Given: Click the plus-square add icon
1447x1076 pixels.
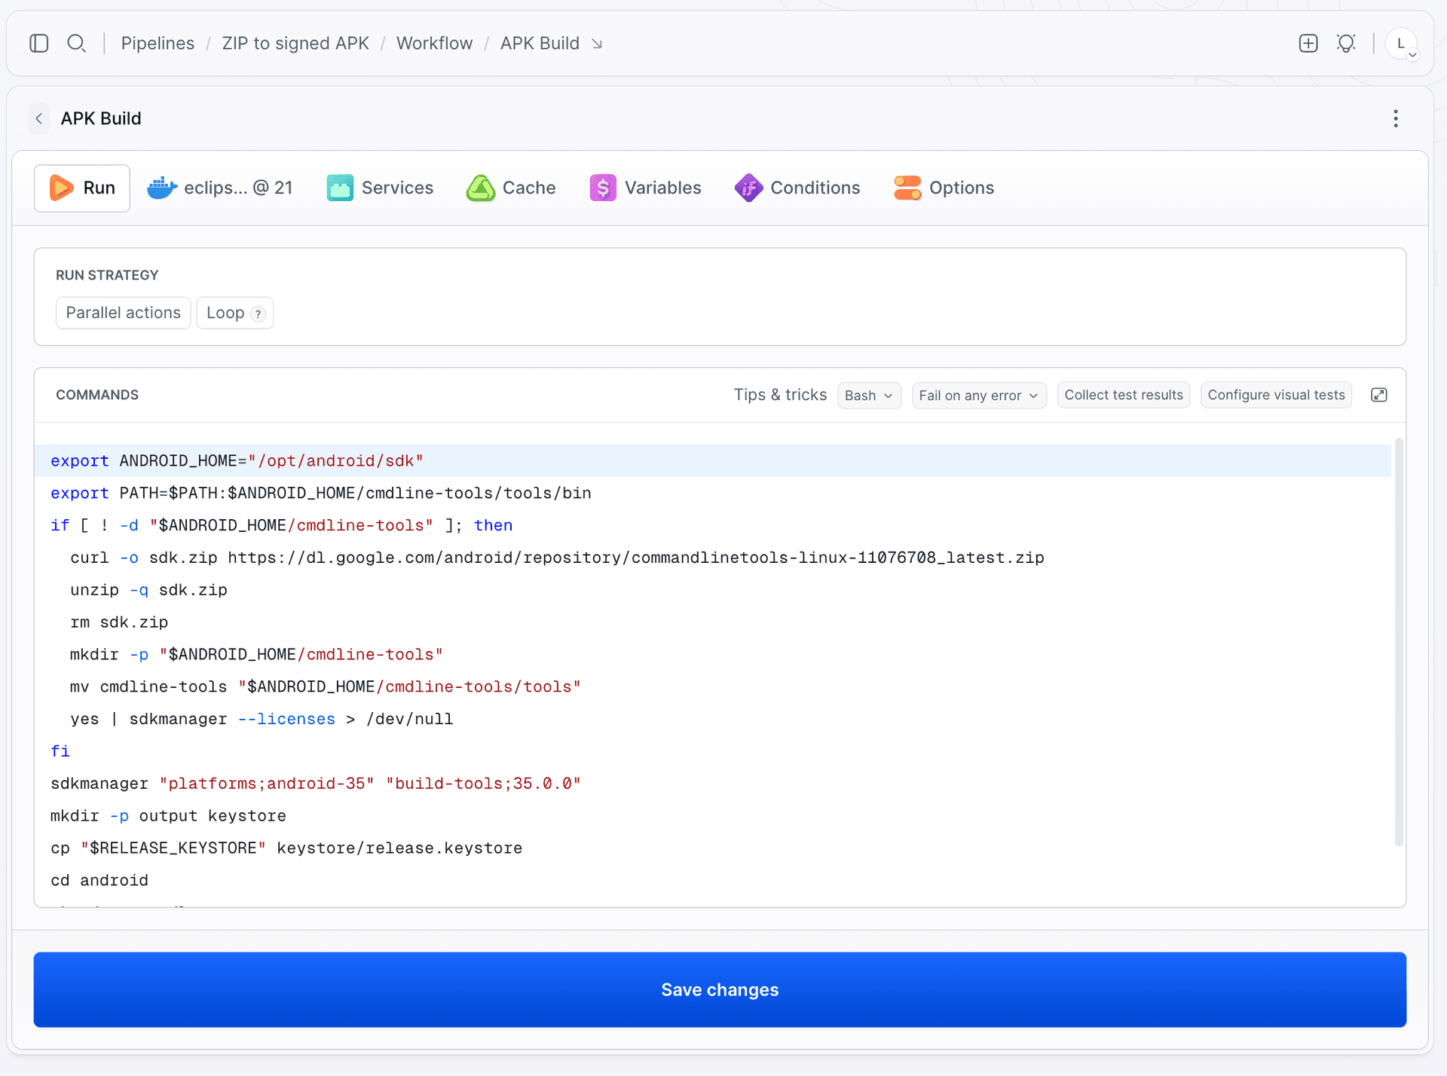Looking at the screenshot, I should [x=1308, y=44].
